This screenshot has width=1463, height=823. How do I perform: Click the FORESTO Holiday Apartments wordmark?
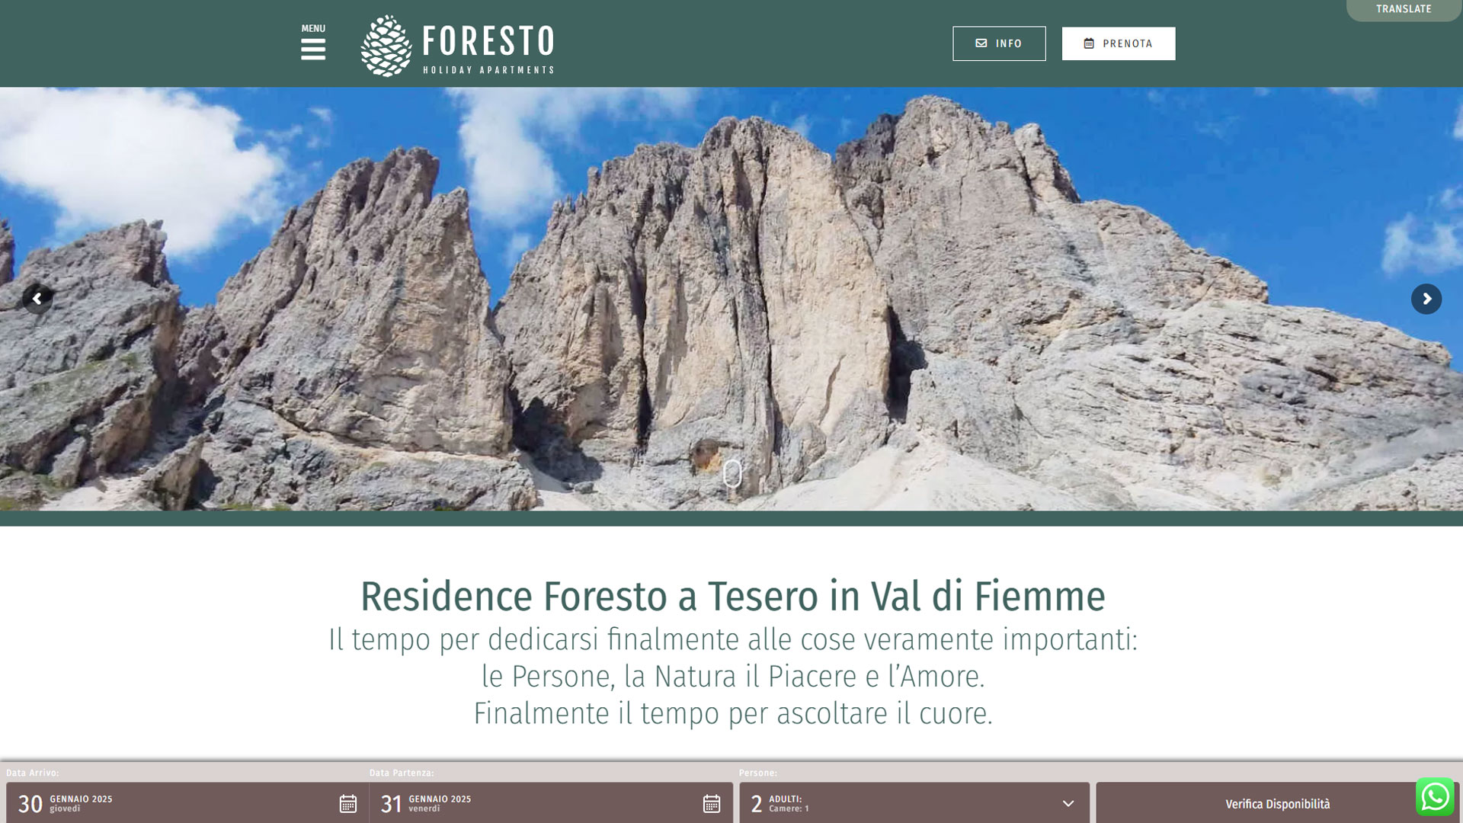point(488,47)
